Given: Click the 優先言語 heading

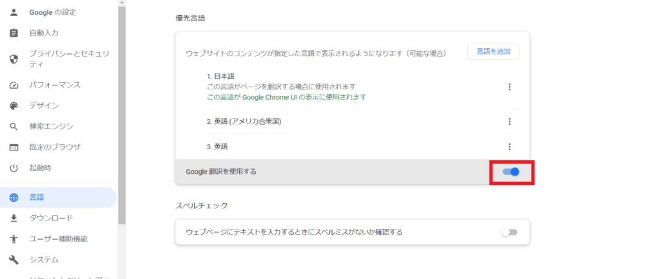Looking at the screenshot, I should 190,19.
